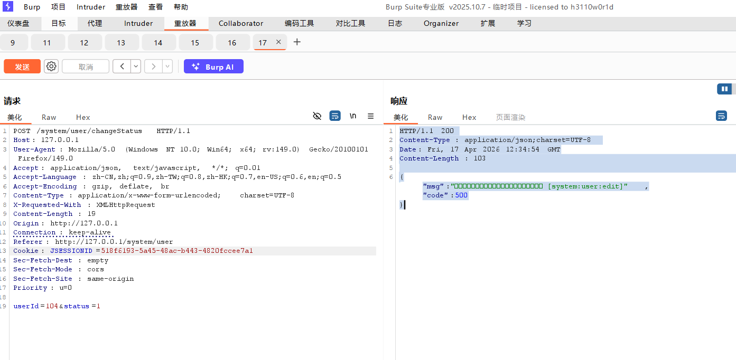The width and height of the screenshot is (736, 360).
Task: Switch request view to Raw
Action: [49, 117]
